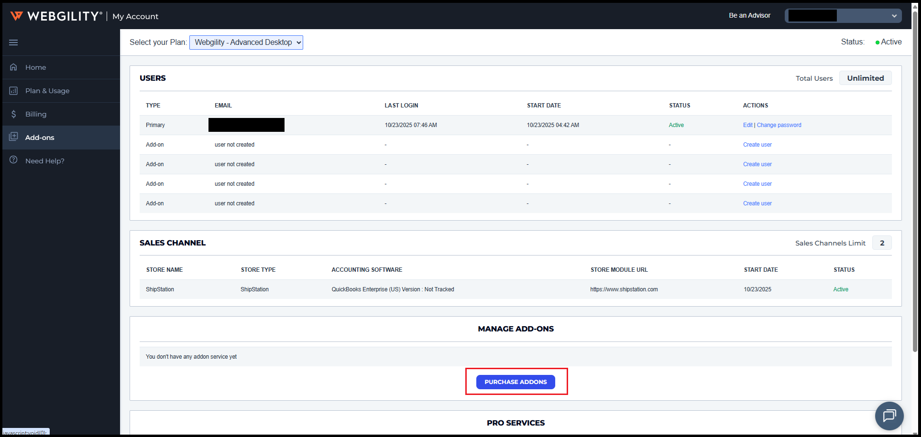Open the chat support bubble icon

[889, 416]
